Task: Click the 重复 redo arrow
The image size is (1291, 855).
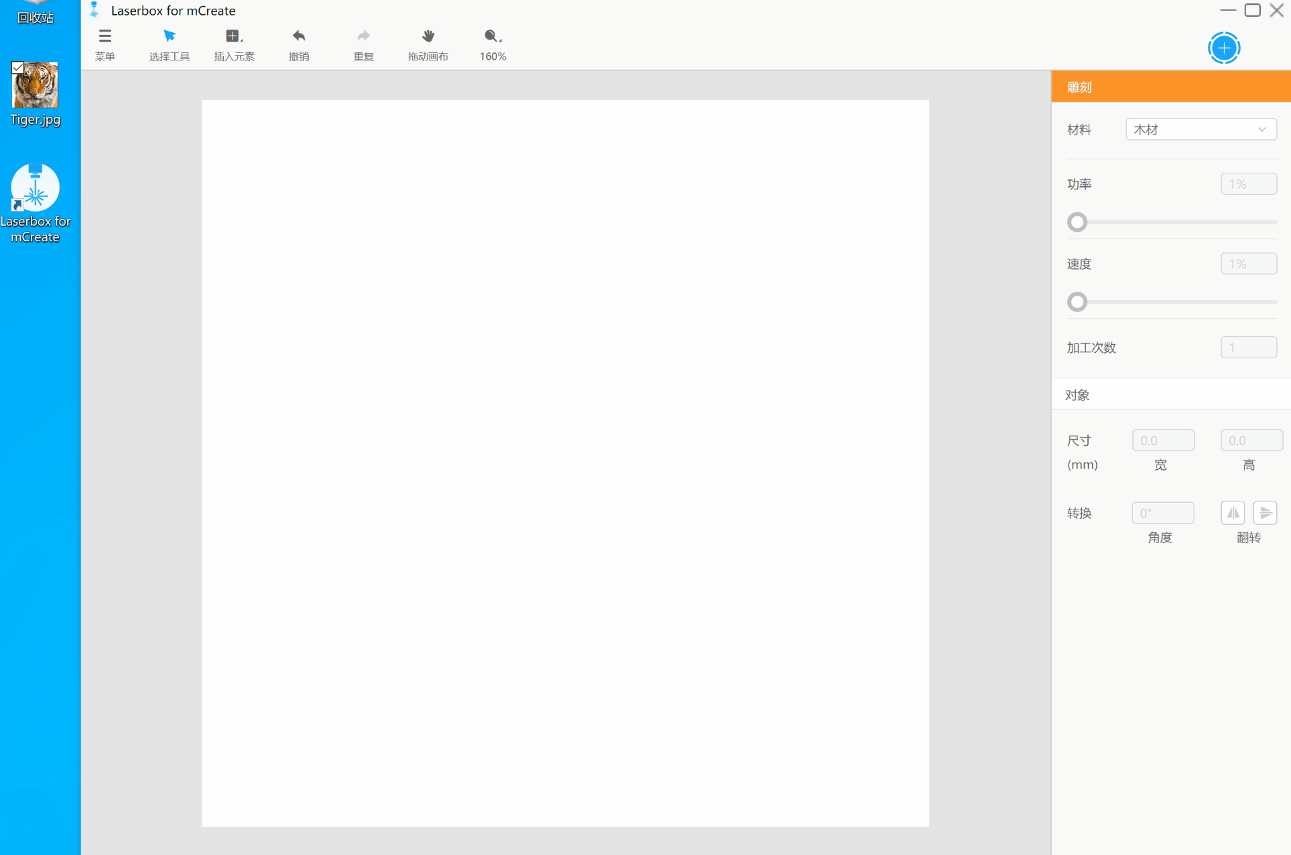Action: point(363,36)
